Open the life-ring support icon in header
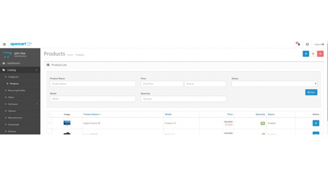 pos(307,44)
